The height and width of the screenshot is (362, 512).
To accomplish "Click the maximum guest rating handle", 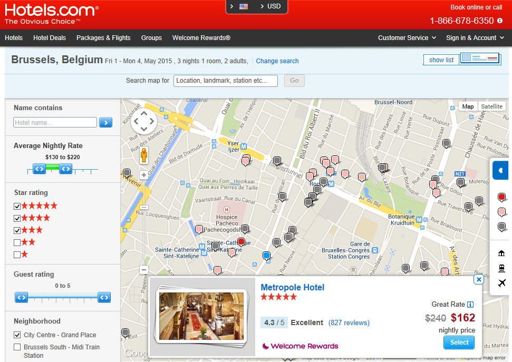I will point(104,297).
